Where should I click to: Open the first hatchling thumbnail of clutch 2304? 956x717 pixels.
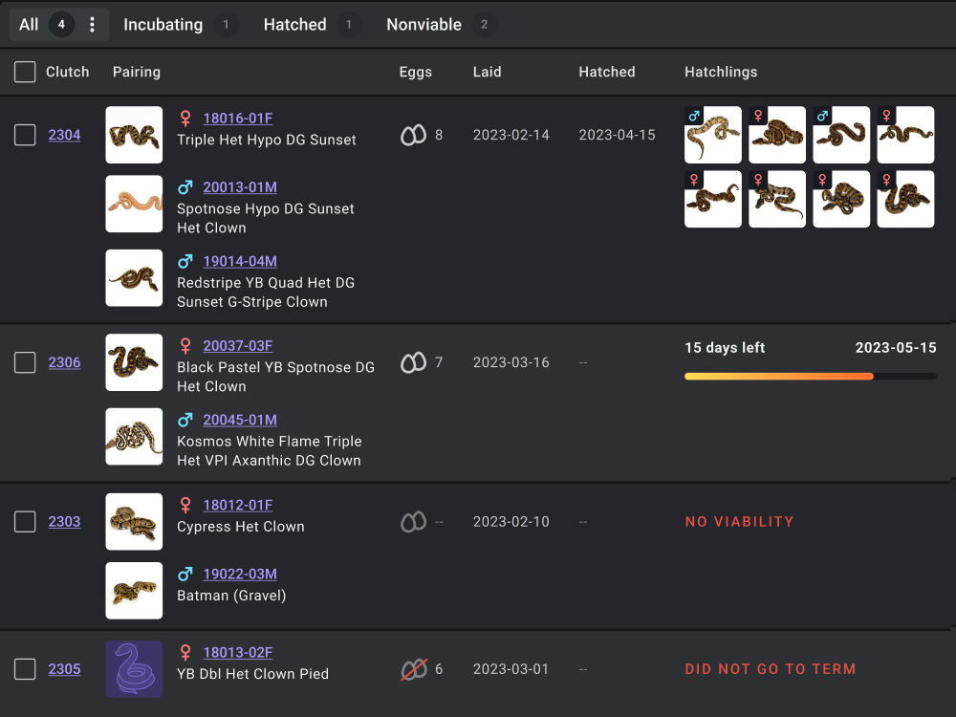(713, 135)
